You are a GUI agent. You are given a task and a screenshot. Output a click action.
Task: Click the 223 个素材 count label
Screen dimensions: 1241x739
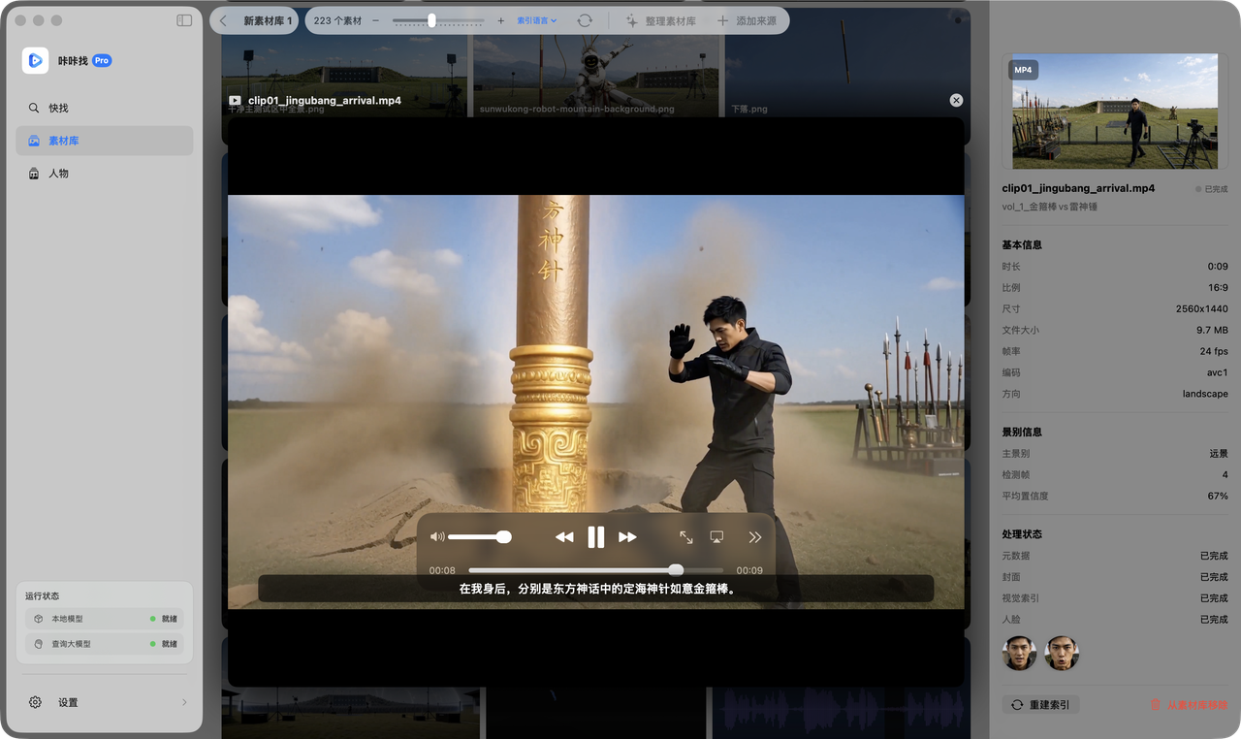click(x=337, y=20)
